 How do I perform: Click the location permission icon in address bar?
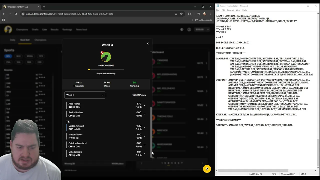pyautogui.click(x=176, y=14)
